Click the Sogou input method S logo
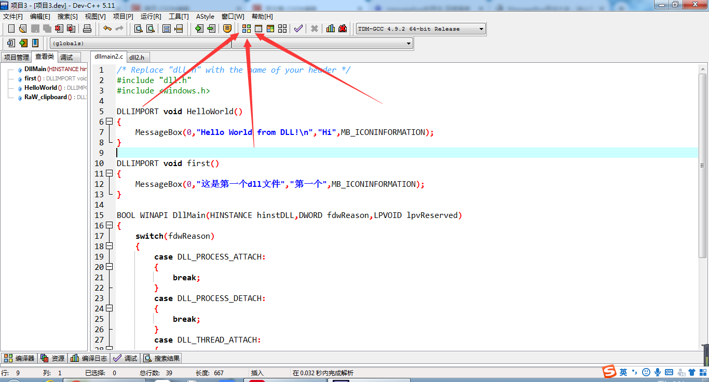 point(609,372)
